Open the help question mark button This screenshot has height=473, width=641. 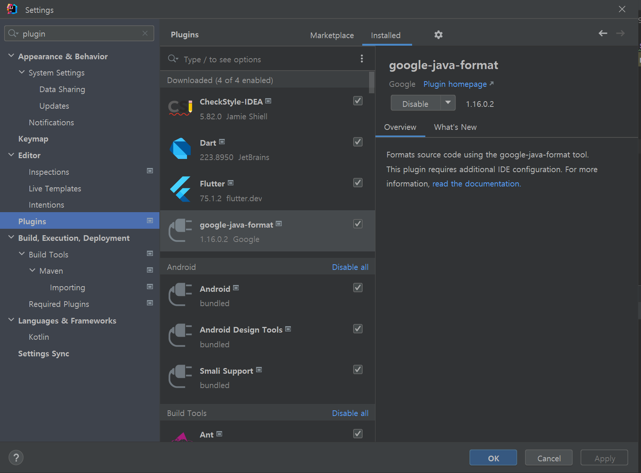click(x=16, y=458)
